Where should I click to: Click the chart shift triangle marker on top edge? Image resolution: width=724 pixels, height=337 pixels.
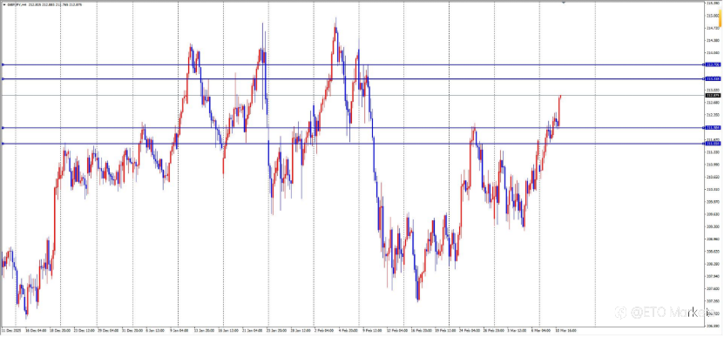[x=564, y=3]
